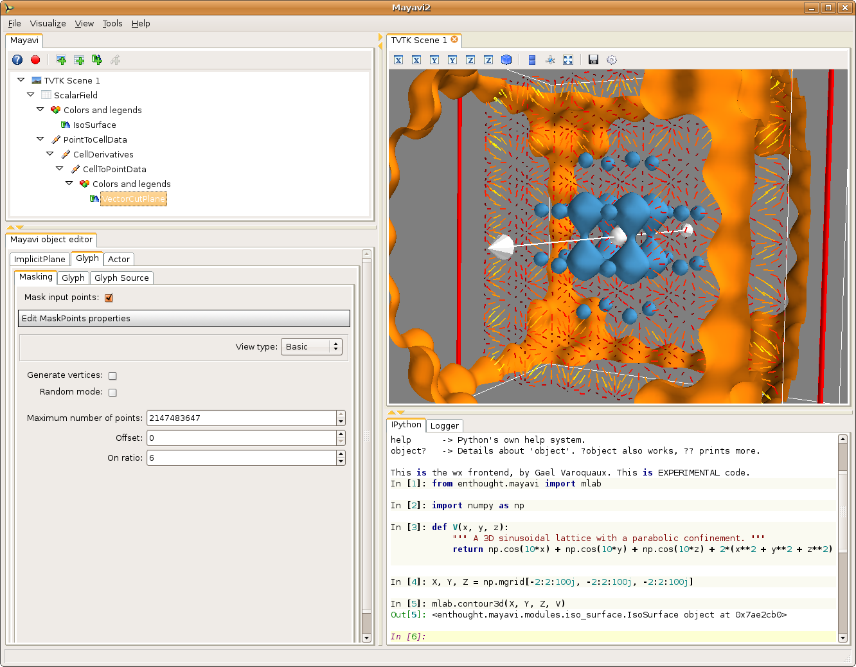Add a data source via toolbar icon
This screenshot has height=667, width=856.
(x=79, y=60)
